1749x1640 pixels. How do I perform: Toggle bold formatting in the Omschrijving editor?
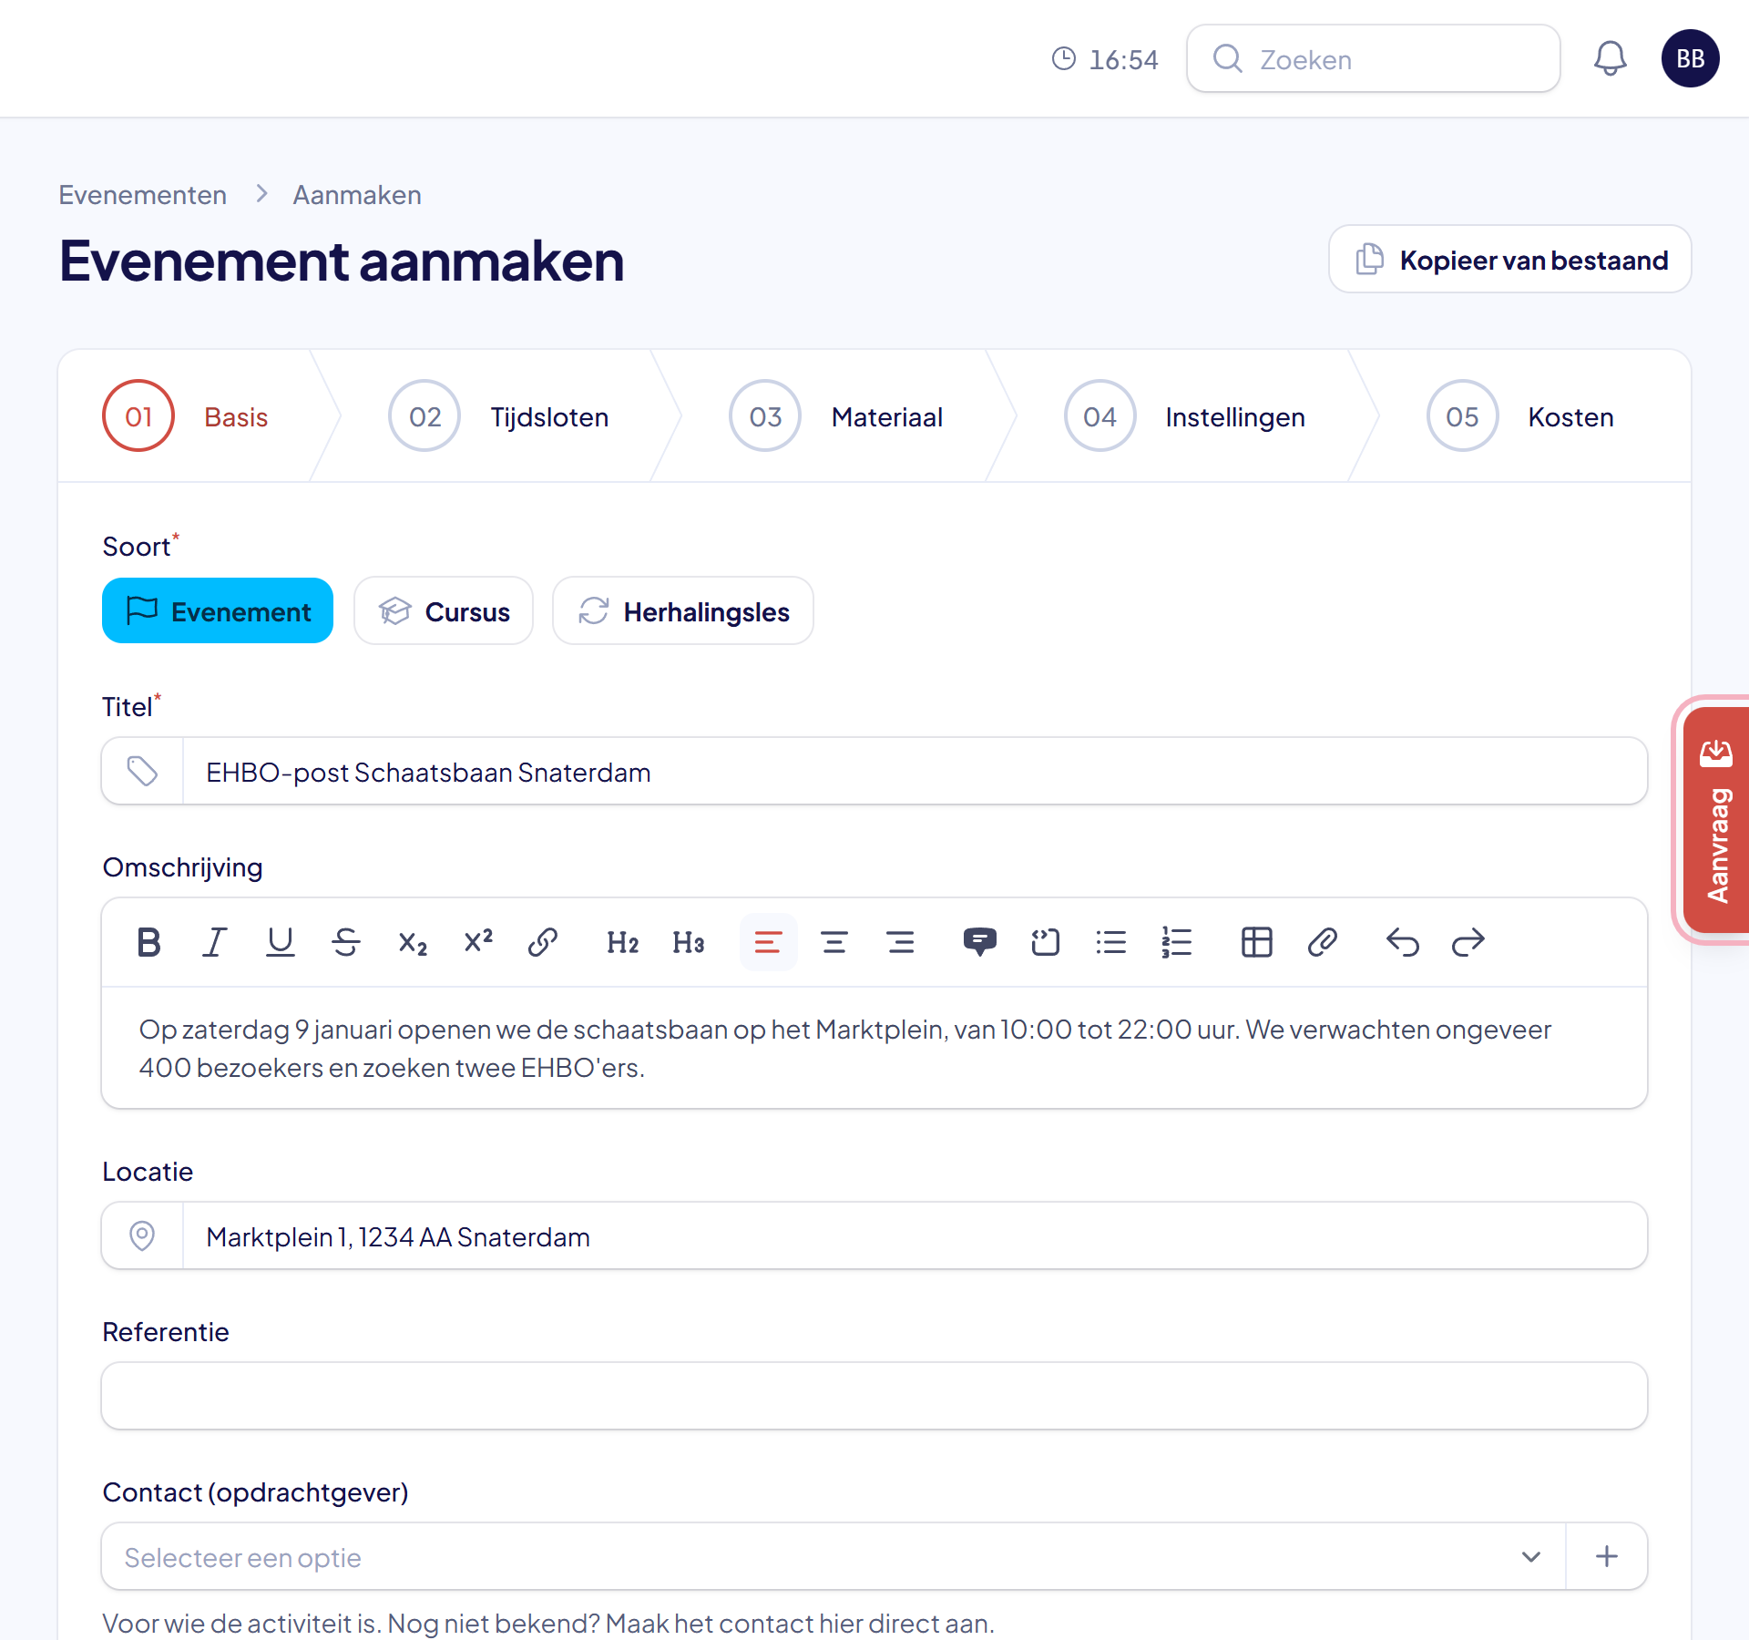[x=148, y=942]
